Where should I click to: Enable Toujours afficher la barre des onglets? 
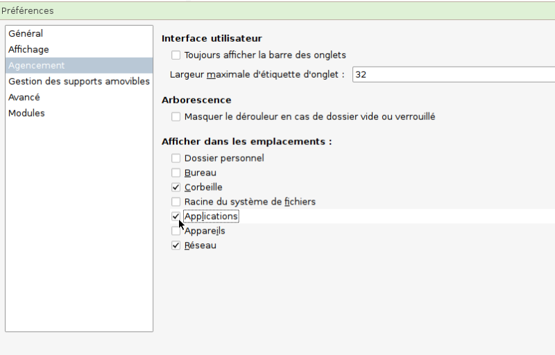[176, 55]
